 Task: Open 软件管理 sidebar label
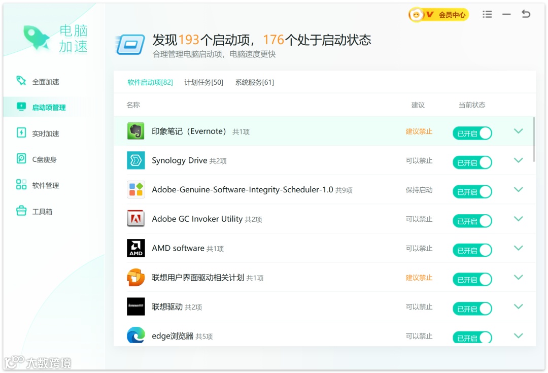46,185
